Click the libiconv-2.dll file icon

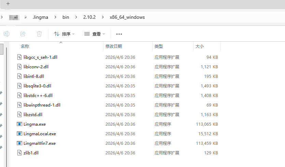19,67
